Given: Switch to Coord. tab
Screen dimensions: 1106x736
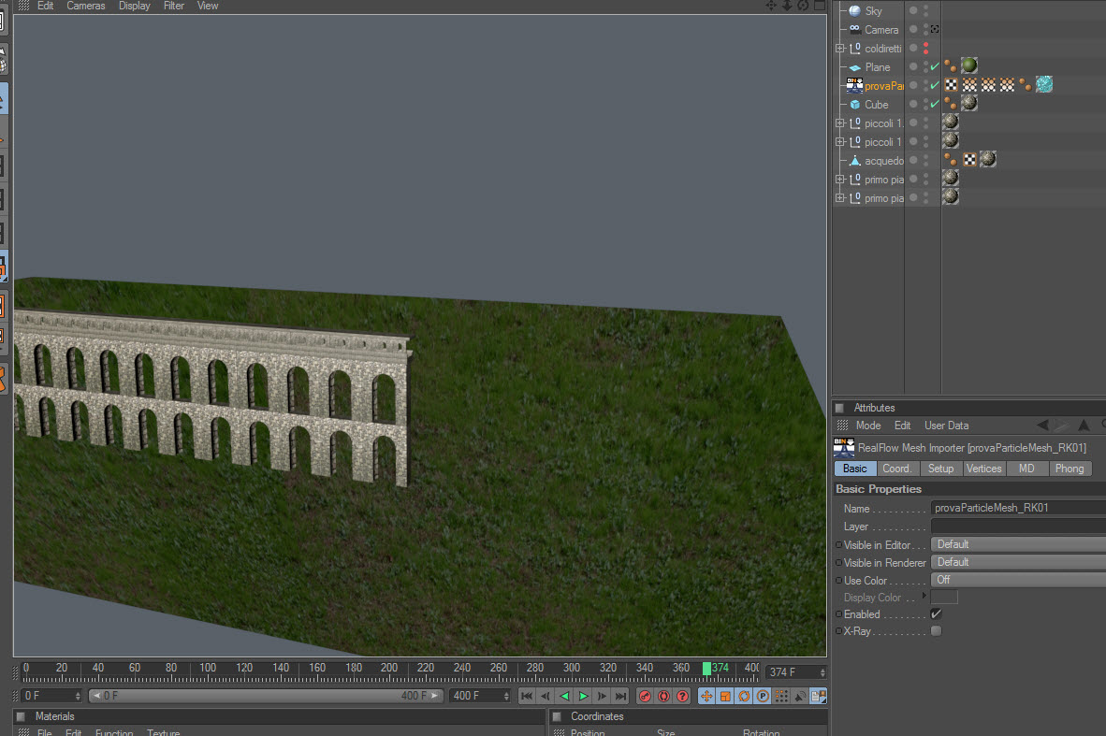Looking at the screenshot, I should [x=898, y=469].
